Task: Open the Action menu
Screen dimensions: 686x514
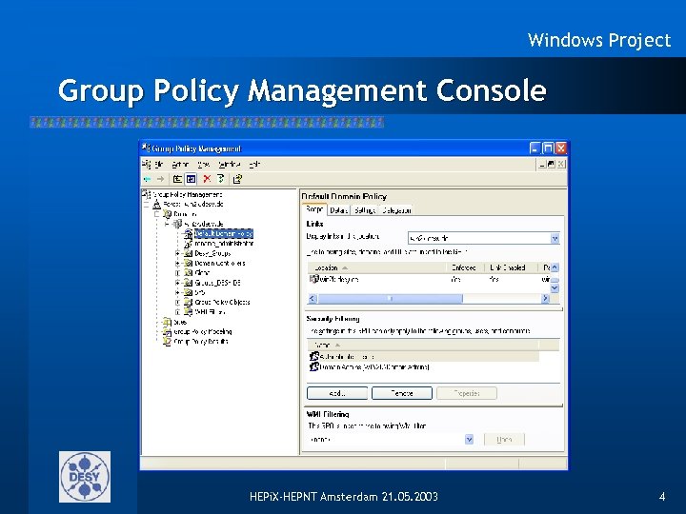Action: pos(180,165)
